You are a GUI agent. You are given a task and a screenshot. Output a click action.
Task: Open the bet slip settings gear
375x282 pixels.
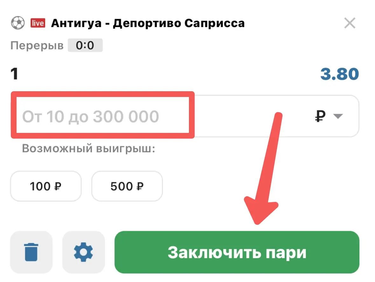83,252
